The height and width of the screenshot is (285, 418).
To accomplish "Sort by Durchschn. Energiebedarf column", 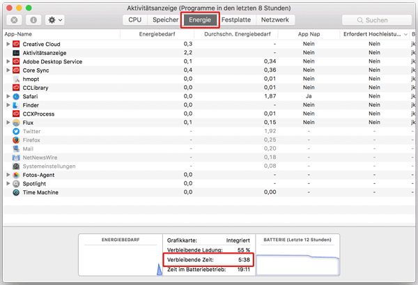I will tap(236, 34).
